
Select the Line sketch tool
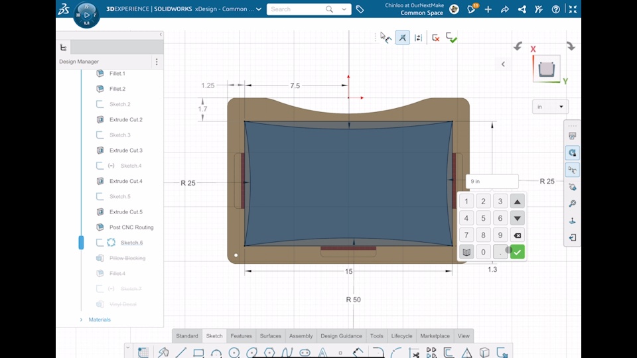pos(180,352)
